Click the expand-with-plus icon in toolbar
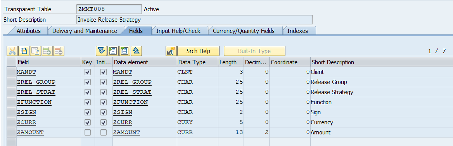Viewport: 453px width, 146px height. [x=113, y=51]
